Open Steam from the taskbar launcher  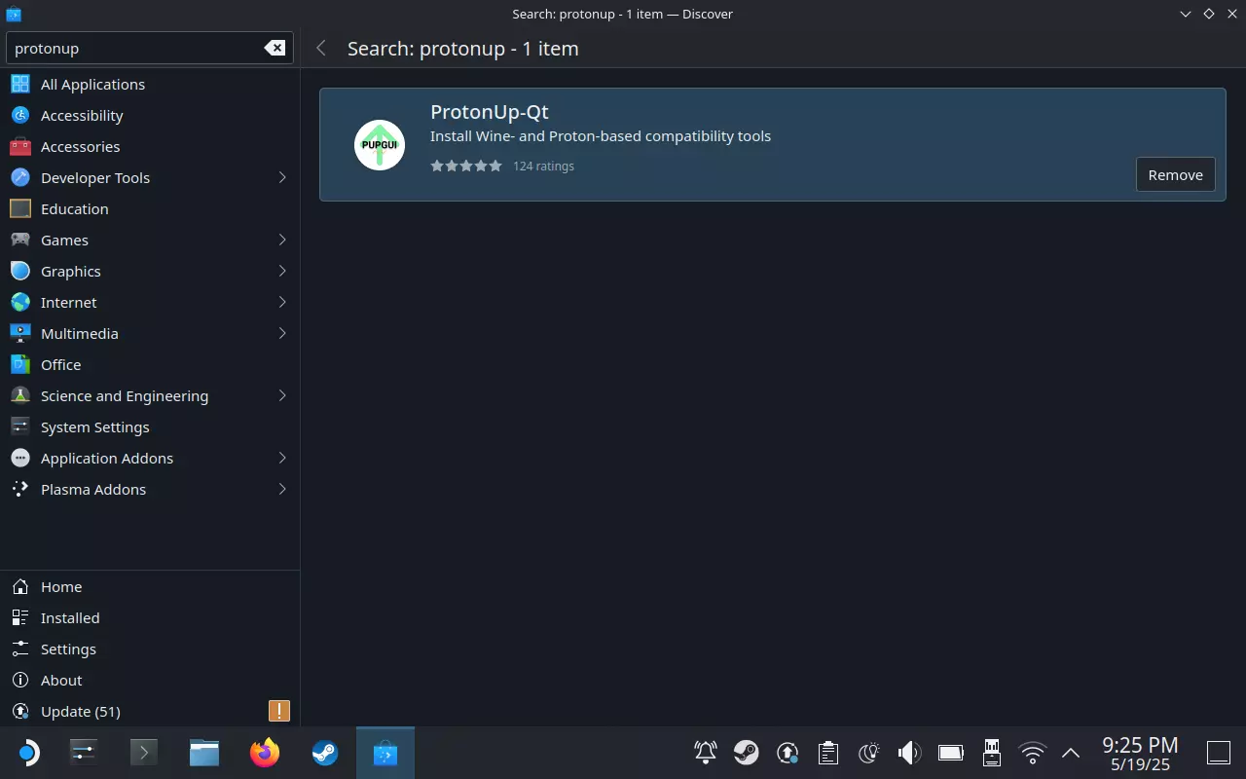tap(325, 753)
